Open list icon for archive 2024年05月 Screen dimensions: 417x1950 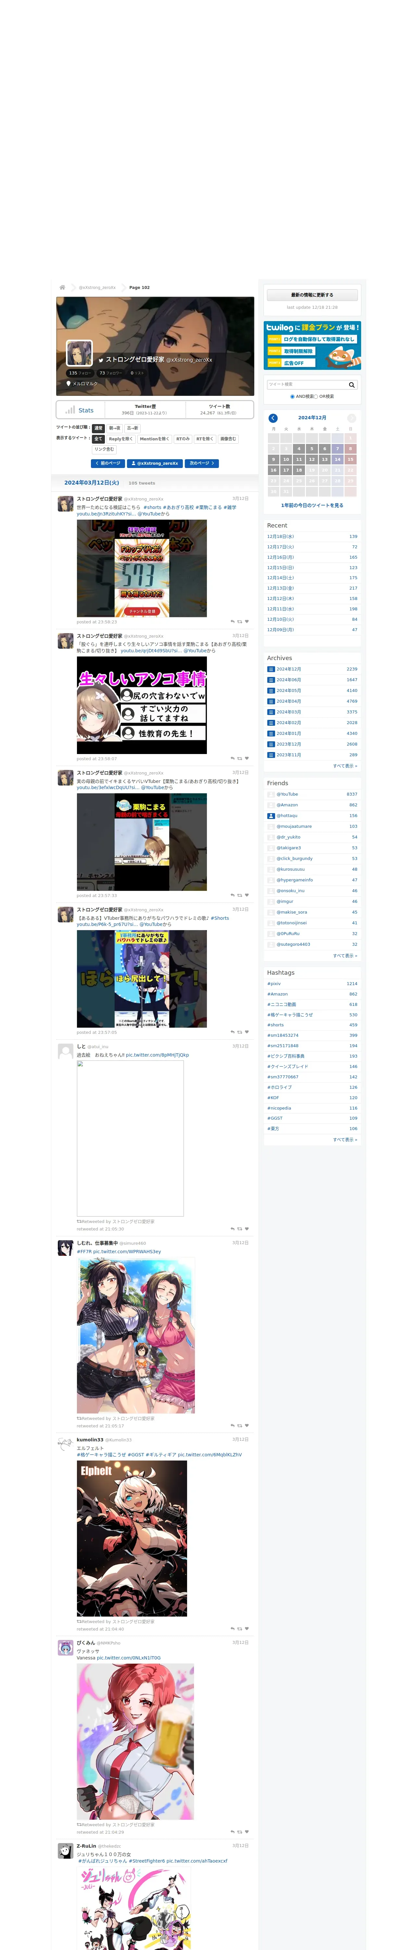coord(271,690)
